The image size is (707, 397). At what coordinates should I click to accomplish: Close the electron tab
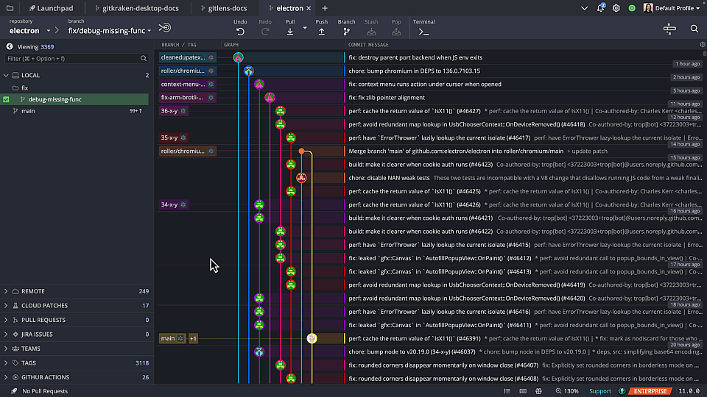(x=309, y=8)
